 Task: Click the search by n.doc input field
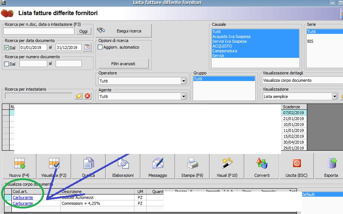click(x=39, y=31)
